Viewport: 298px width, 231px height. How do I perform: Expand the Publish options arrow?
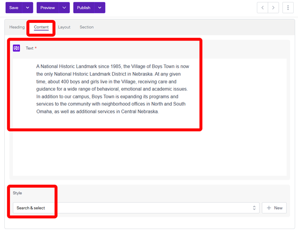click(100, 8)
